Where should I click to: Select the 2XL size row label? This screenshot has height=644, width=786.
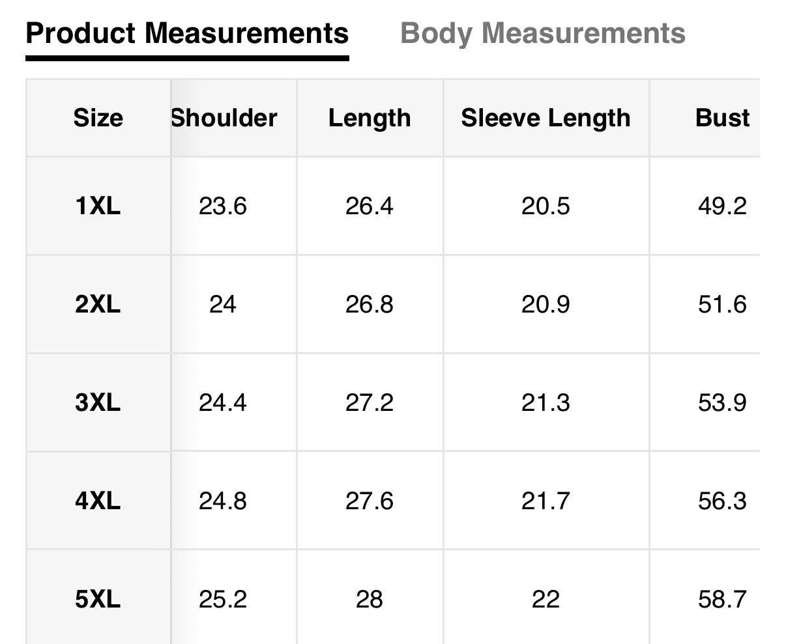(x=98, y=304)
